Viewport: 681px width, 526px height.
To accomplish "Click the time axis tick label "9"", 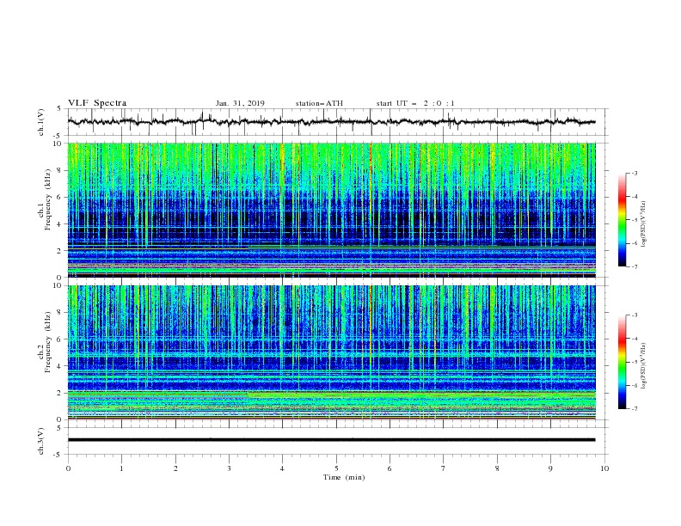I will [550, 468].
